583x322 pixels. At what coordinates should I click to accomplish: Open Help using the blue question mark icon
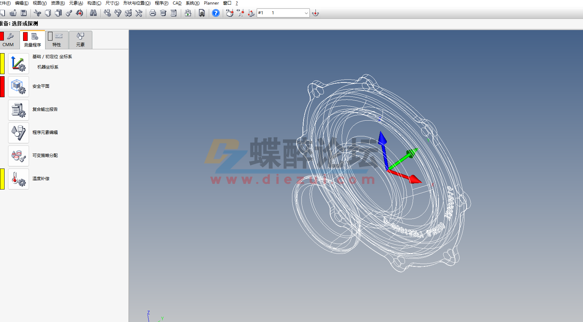pos(216,13)
